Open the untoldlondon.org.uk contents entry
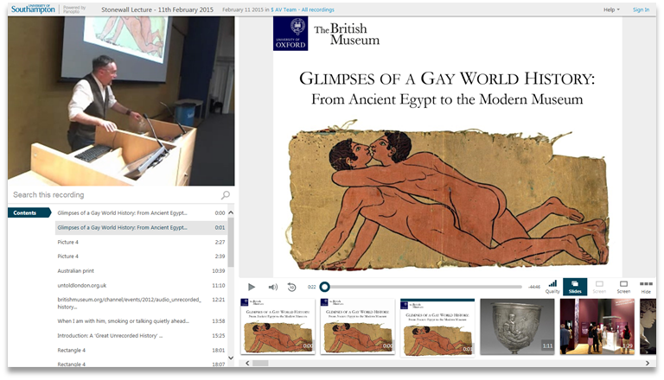The image size is (664, 380). [81, 285]
